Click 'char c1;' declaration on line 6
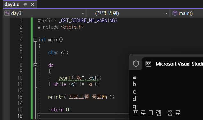 [x=58, y=53]
